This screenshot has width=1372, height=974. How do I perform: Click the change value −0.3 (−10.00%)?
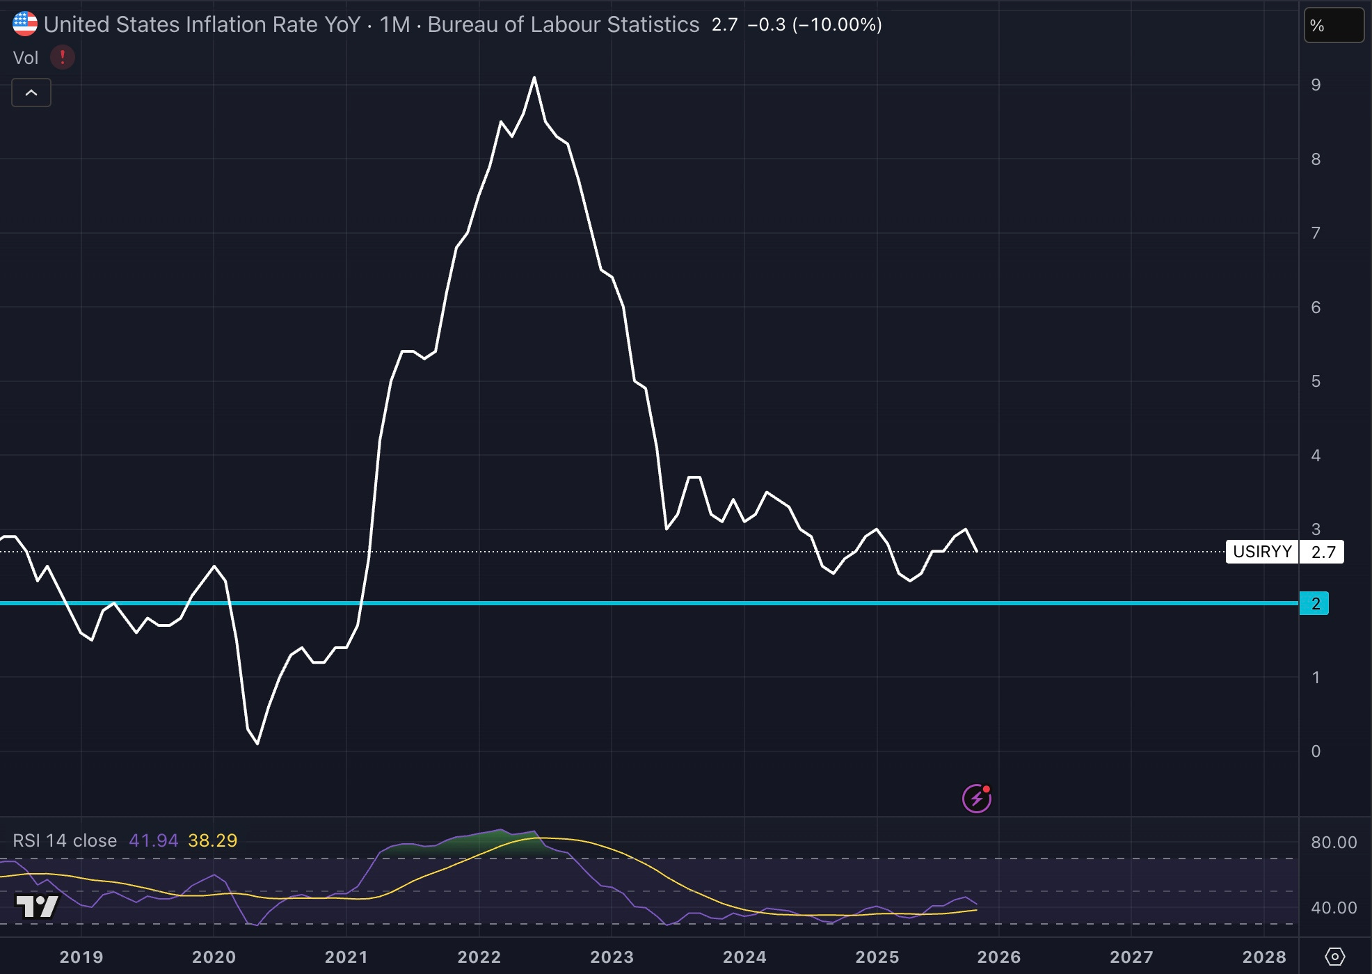pyautogui.click(x=815, y=24)
